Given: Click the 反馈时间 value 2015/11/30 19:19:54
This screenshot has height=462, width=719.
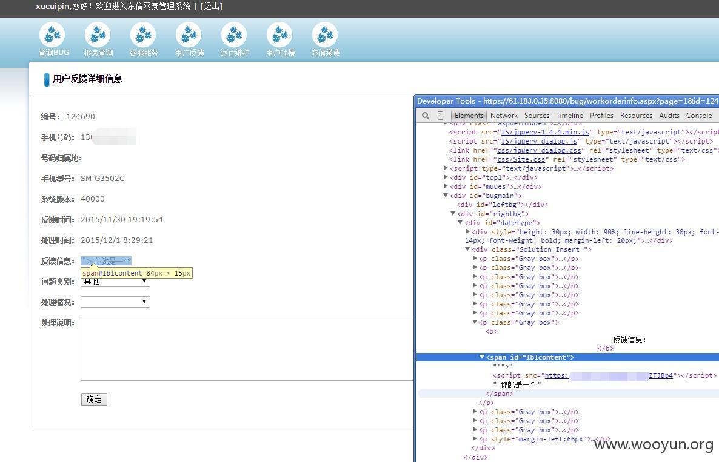Looking at the screenshot, I should coord(121,220).
